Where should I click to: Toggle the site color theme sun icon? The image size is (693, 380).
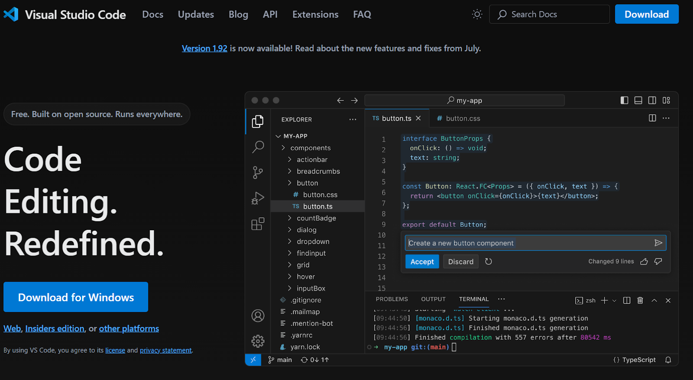coord(477,14)
